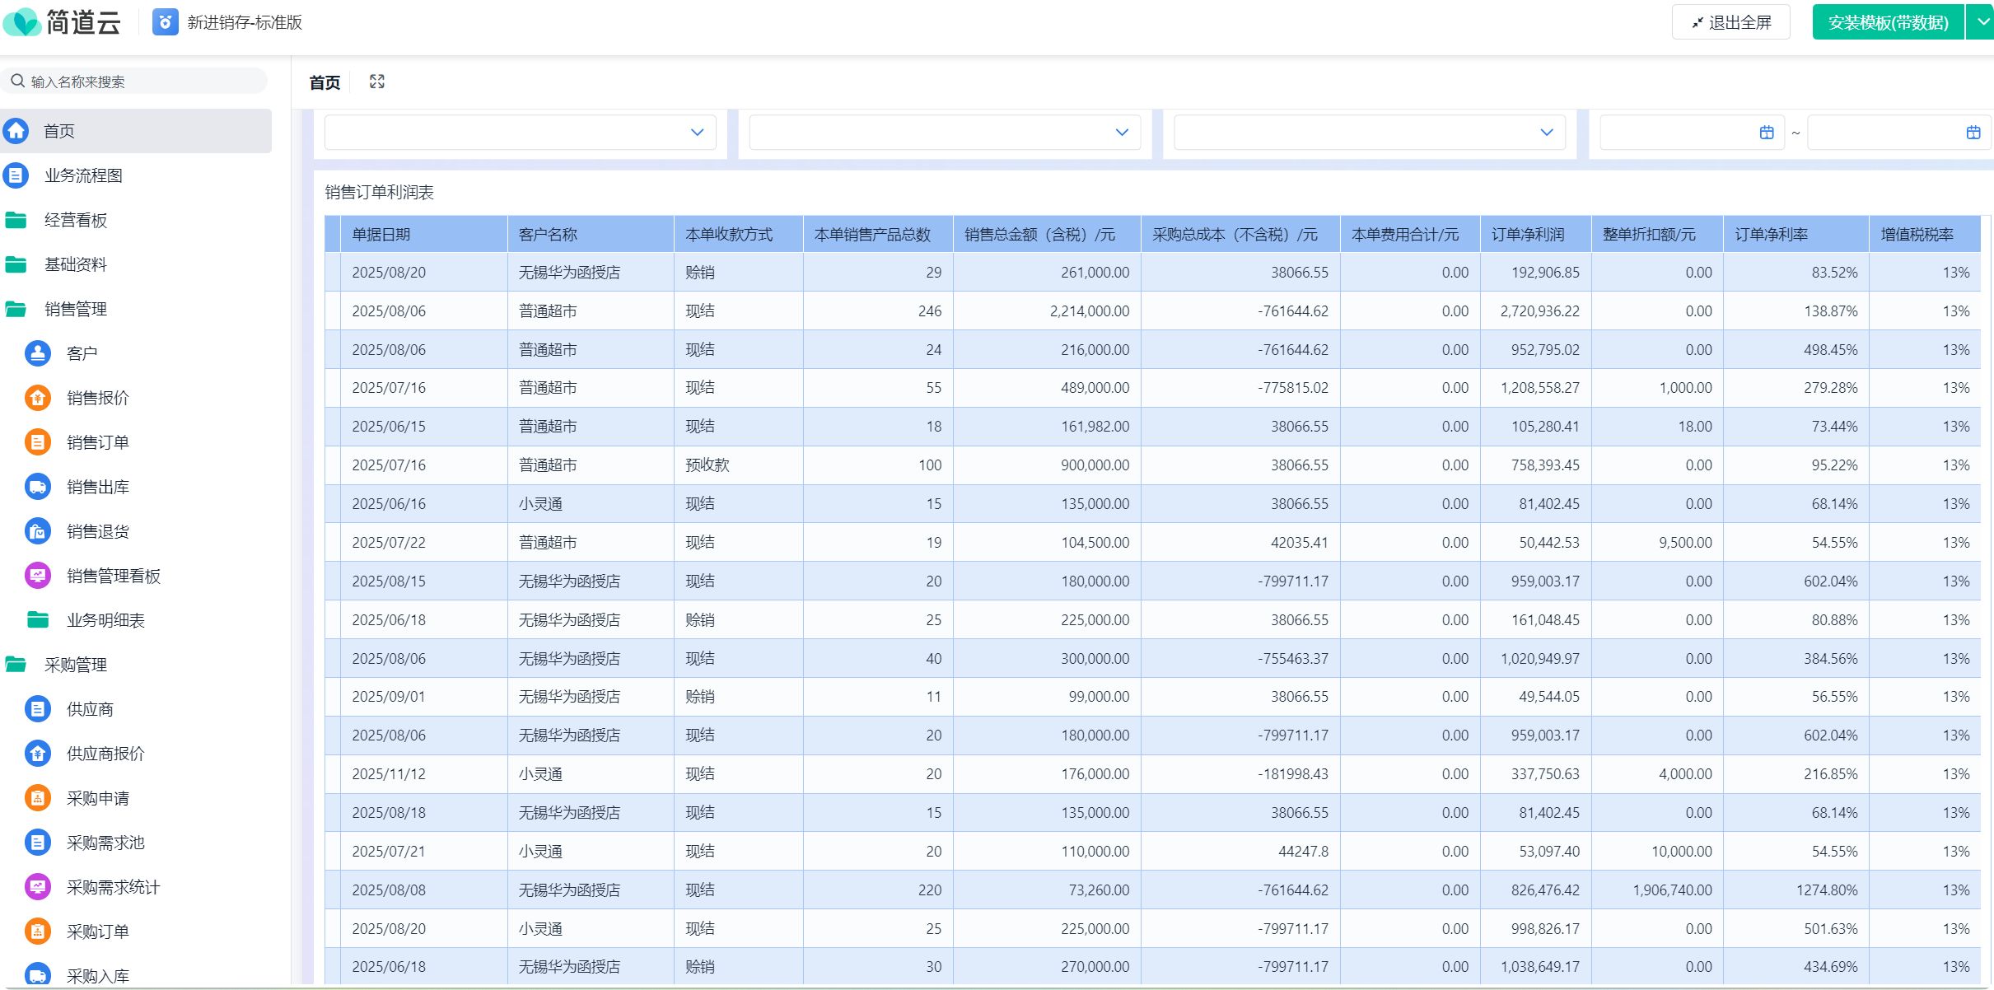The height and width of the screenshot is (990, 1994).
Task: Open the third filter dropdown
Action: pos(1368,133)
